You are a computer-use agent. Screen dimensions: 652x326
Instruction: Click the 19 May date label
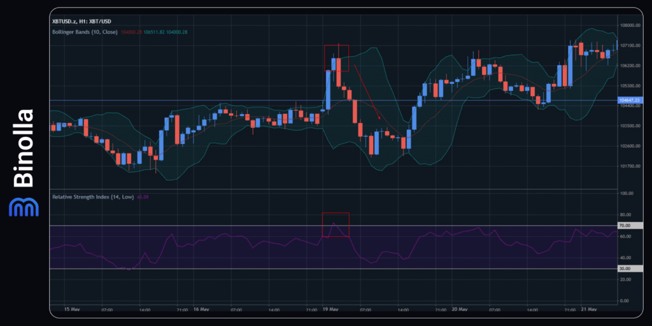tap(330, 309)
